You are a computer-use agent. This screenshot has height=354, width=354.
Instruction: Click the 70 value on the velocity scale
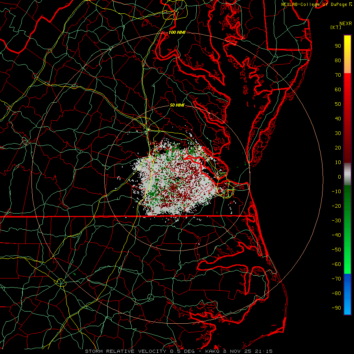[x=338, y=75]
